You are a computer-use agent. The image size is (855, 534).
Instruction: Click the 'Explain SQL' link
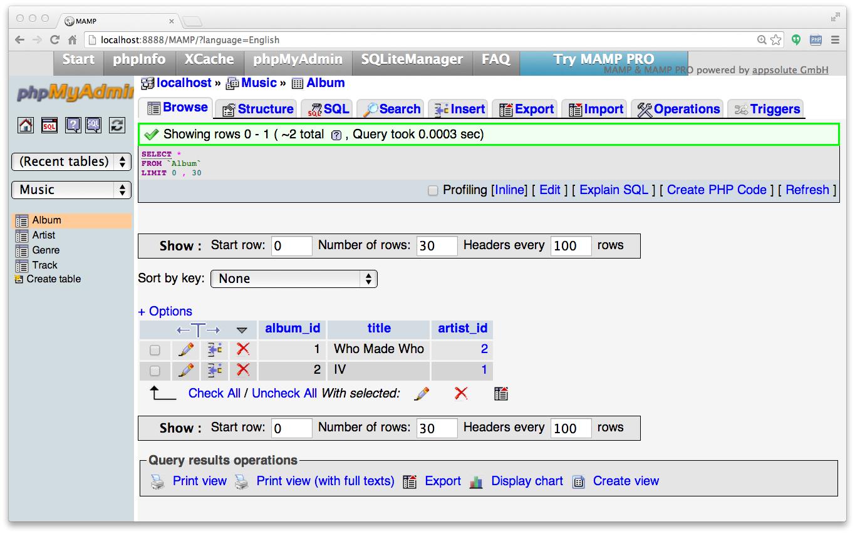[614, 190]
